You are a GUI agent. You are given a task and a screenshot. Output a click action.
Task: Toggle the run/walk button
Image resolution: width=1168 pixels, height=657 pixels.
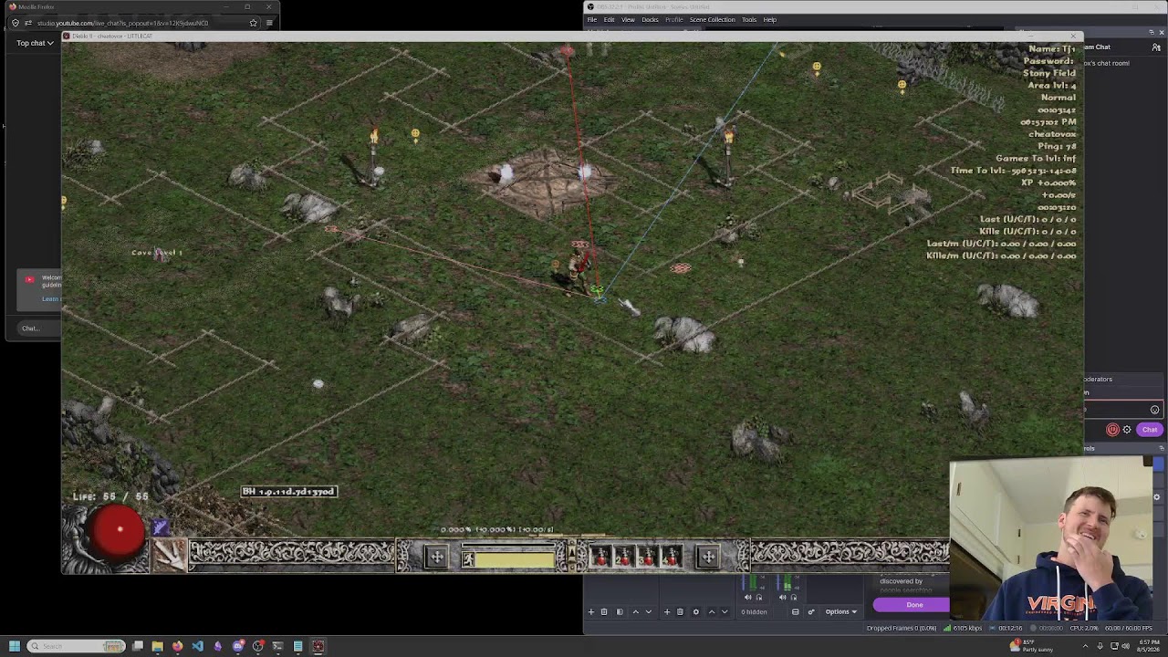point(469,558)
